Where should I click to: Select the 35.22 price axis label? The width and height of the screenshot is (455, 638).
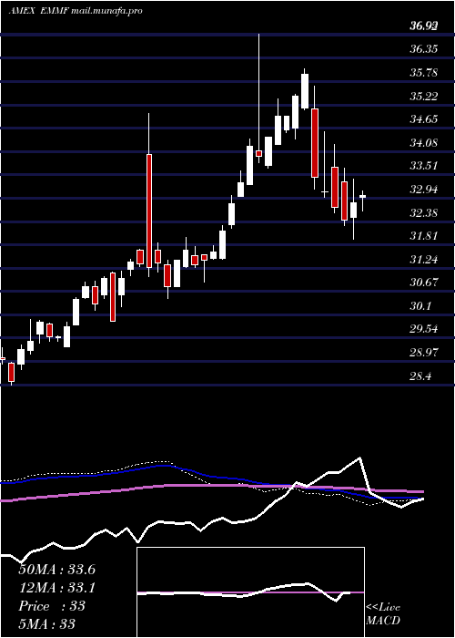[424, 97]
